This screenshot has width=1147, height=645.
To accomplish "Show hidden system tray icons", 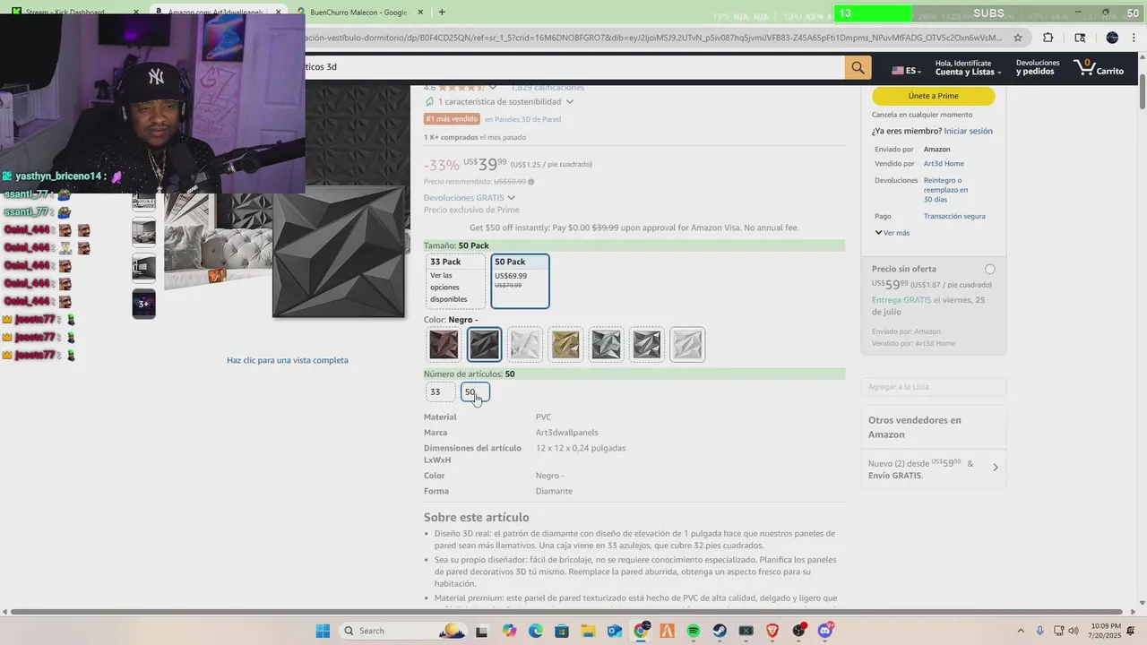I will pyautogui.click(x=1021, y=631).
